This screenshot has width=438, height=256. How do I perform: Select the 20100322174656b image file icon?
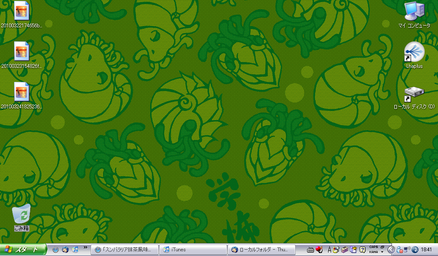21,11
